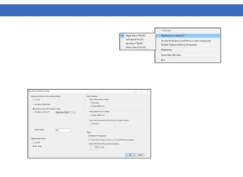Screen dimensions: 243x177
Task: Enable Play Sound when clipboard data arriving
Action: coord(91,103)
